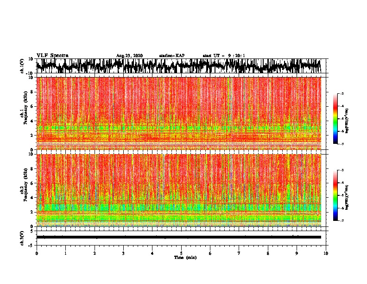Viewport: 367px width, 284px height.
Task: Click the time-axis tick label "3"
Action: [123, 253]
